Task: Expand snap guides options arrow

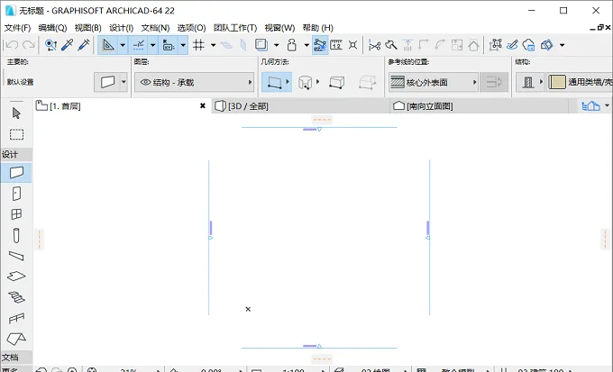Action: pyautogui.click(x=153, y=45)
